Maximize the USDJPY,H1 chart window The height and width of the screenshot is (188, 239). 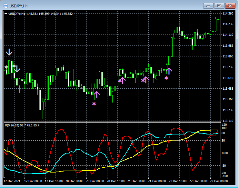[x=219, y=6]
